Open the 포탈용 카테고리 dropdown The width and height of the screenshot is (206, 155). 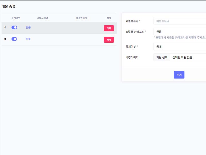click(180, 32)
